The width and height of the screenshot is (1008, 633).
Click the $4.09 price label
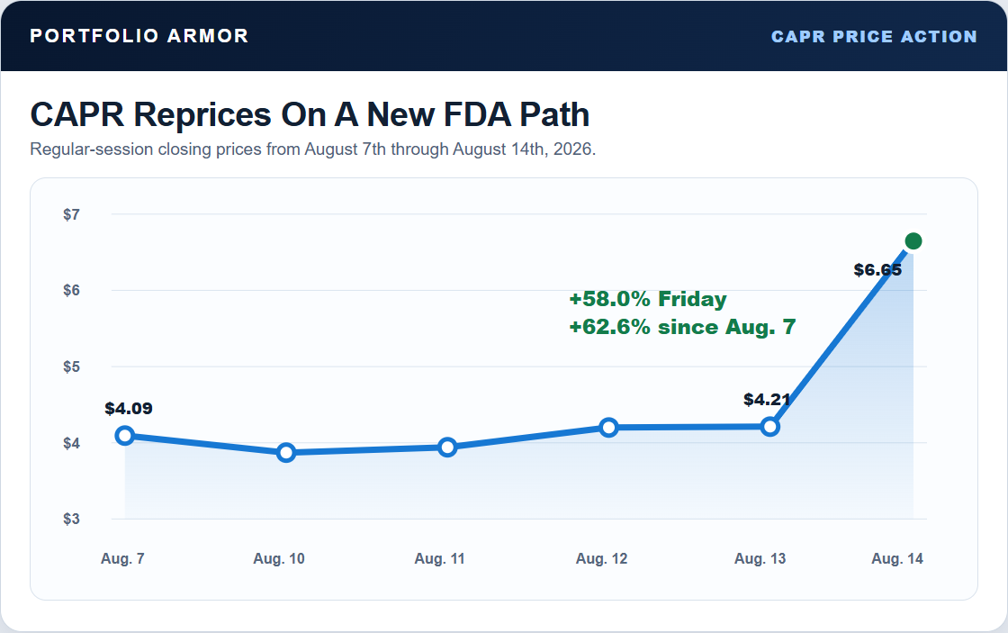[x=129, y=409]
